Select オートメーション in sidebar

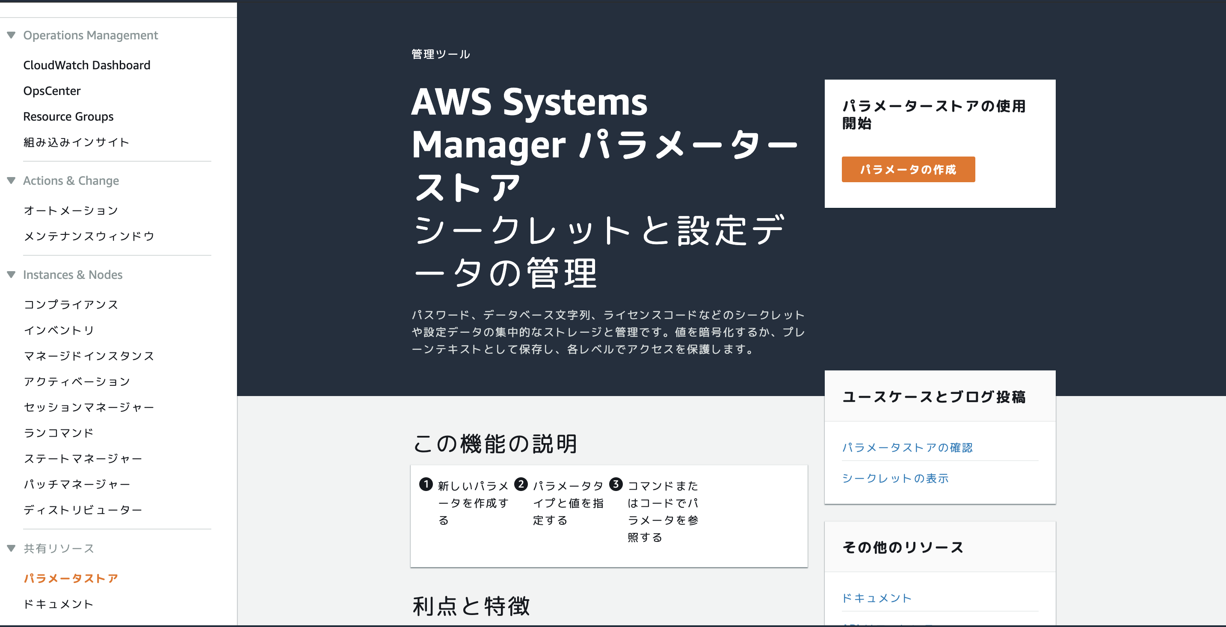71,210
